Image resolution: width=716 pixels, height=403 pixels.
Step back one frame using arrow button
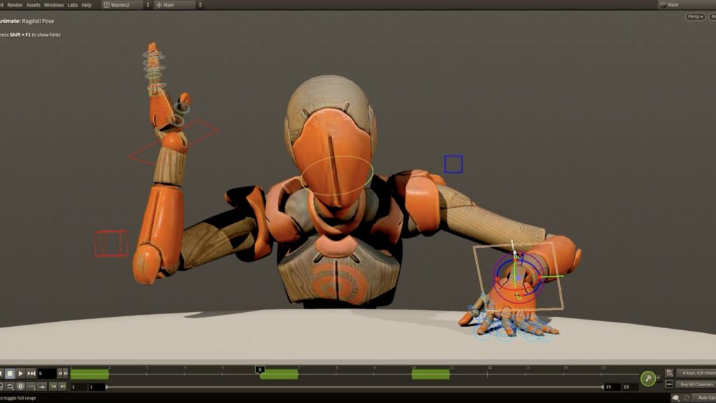(x=61, y=374)
